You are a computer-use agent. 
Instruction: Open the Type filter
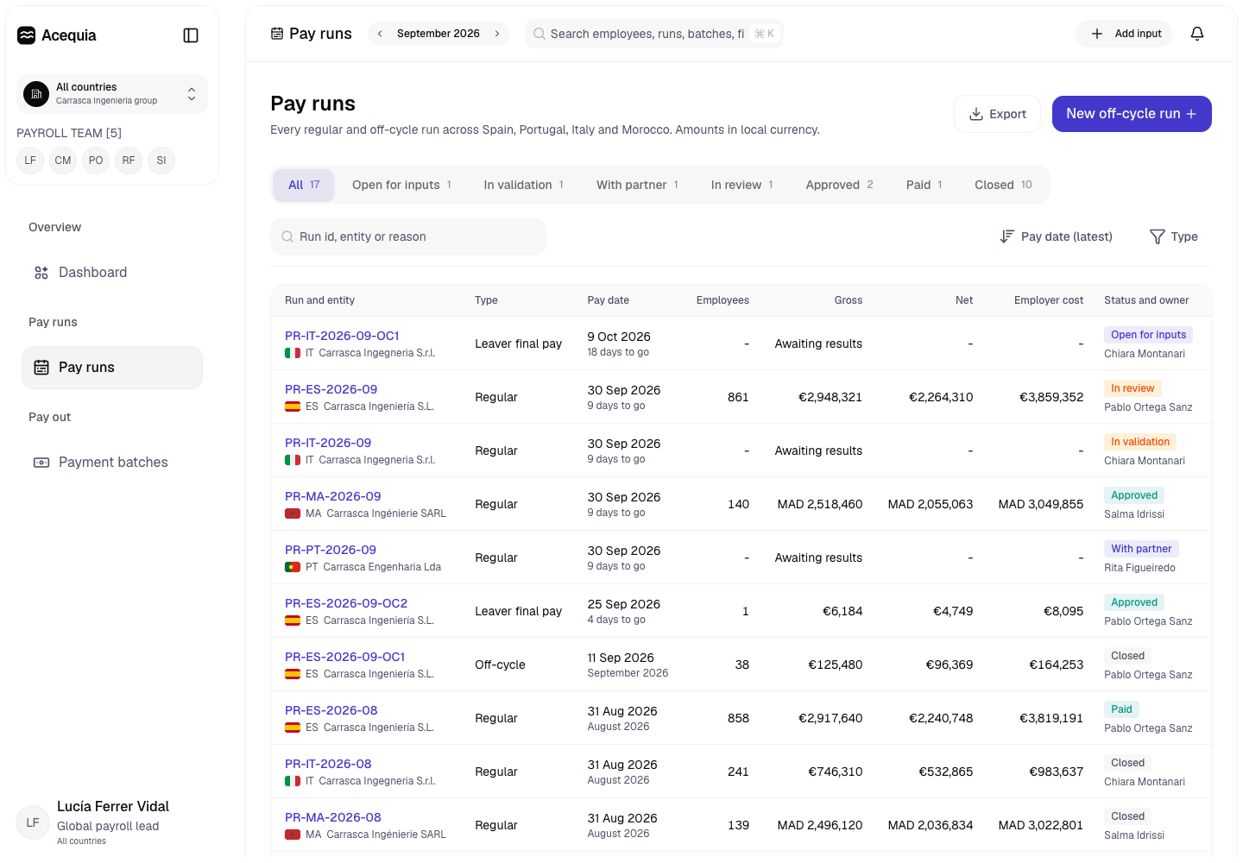pos(1174,236)
